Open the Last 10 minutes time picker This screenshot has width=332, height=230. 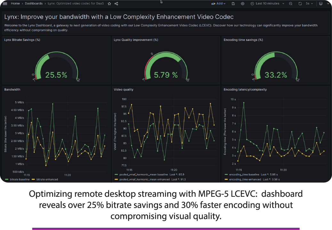267,4
